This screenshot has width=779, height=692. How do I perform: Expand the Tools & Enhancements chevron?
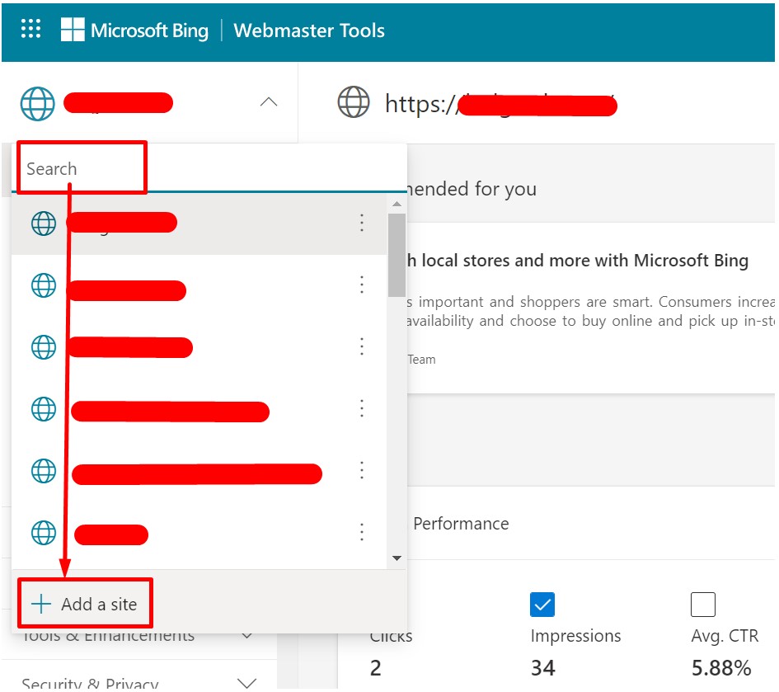pos(246,635)
